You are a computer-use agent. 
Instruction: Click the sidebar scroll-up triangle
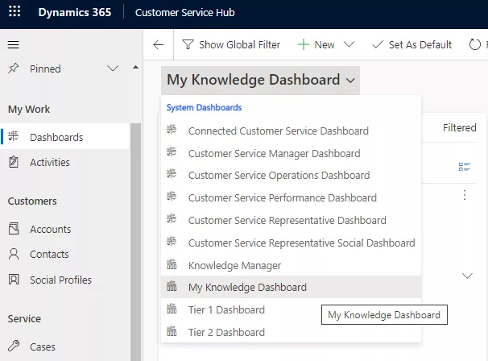tap(135, 67)
